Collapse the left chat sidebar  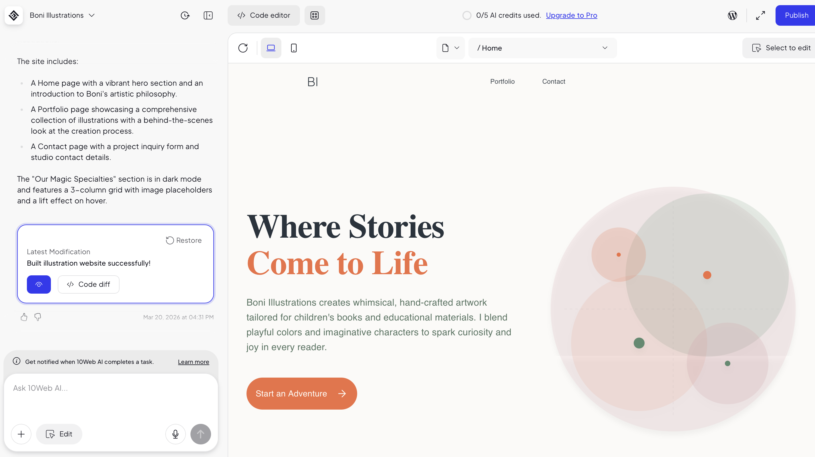[x=208, y=15]
